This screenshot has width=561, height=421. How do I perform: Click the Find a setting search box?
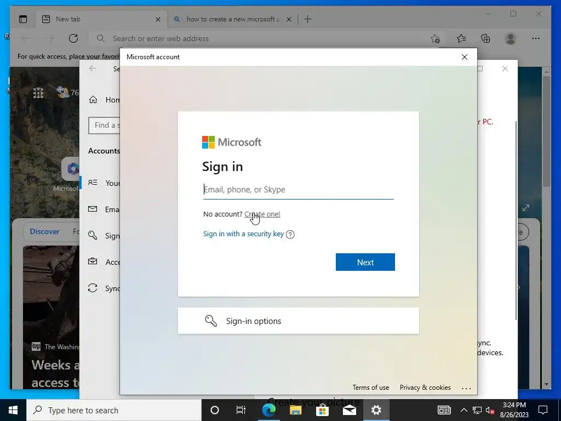[104, 126]
